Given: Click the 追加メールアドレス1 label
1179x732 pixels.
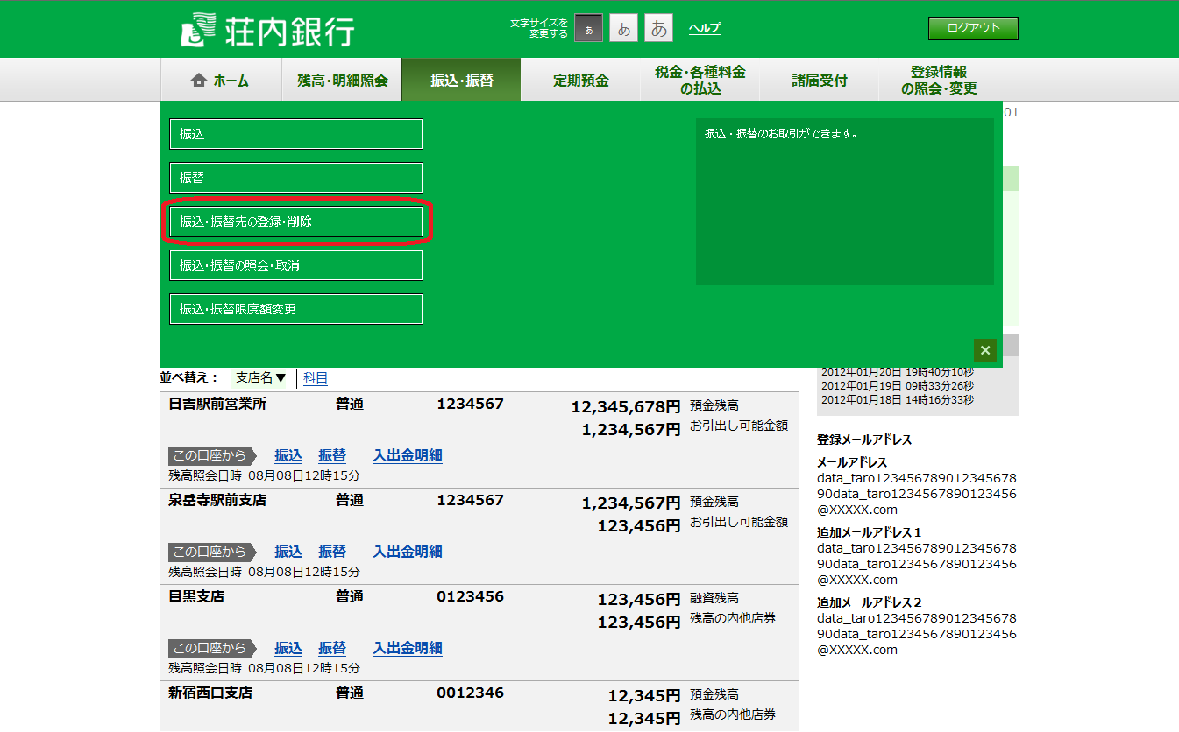Looking at the screenshot, I should [x=870, y=532].
